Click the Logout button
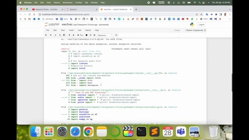249x140 pixels. [202, 24]
